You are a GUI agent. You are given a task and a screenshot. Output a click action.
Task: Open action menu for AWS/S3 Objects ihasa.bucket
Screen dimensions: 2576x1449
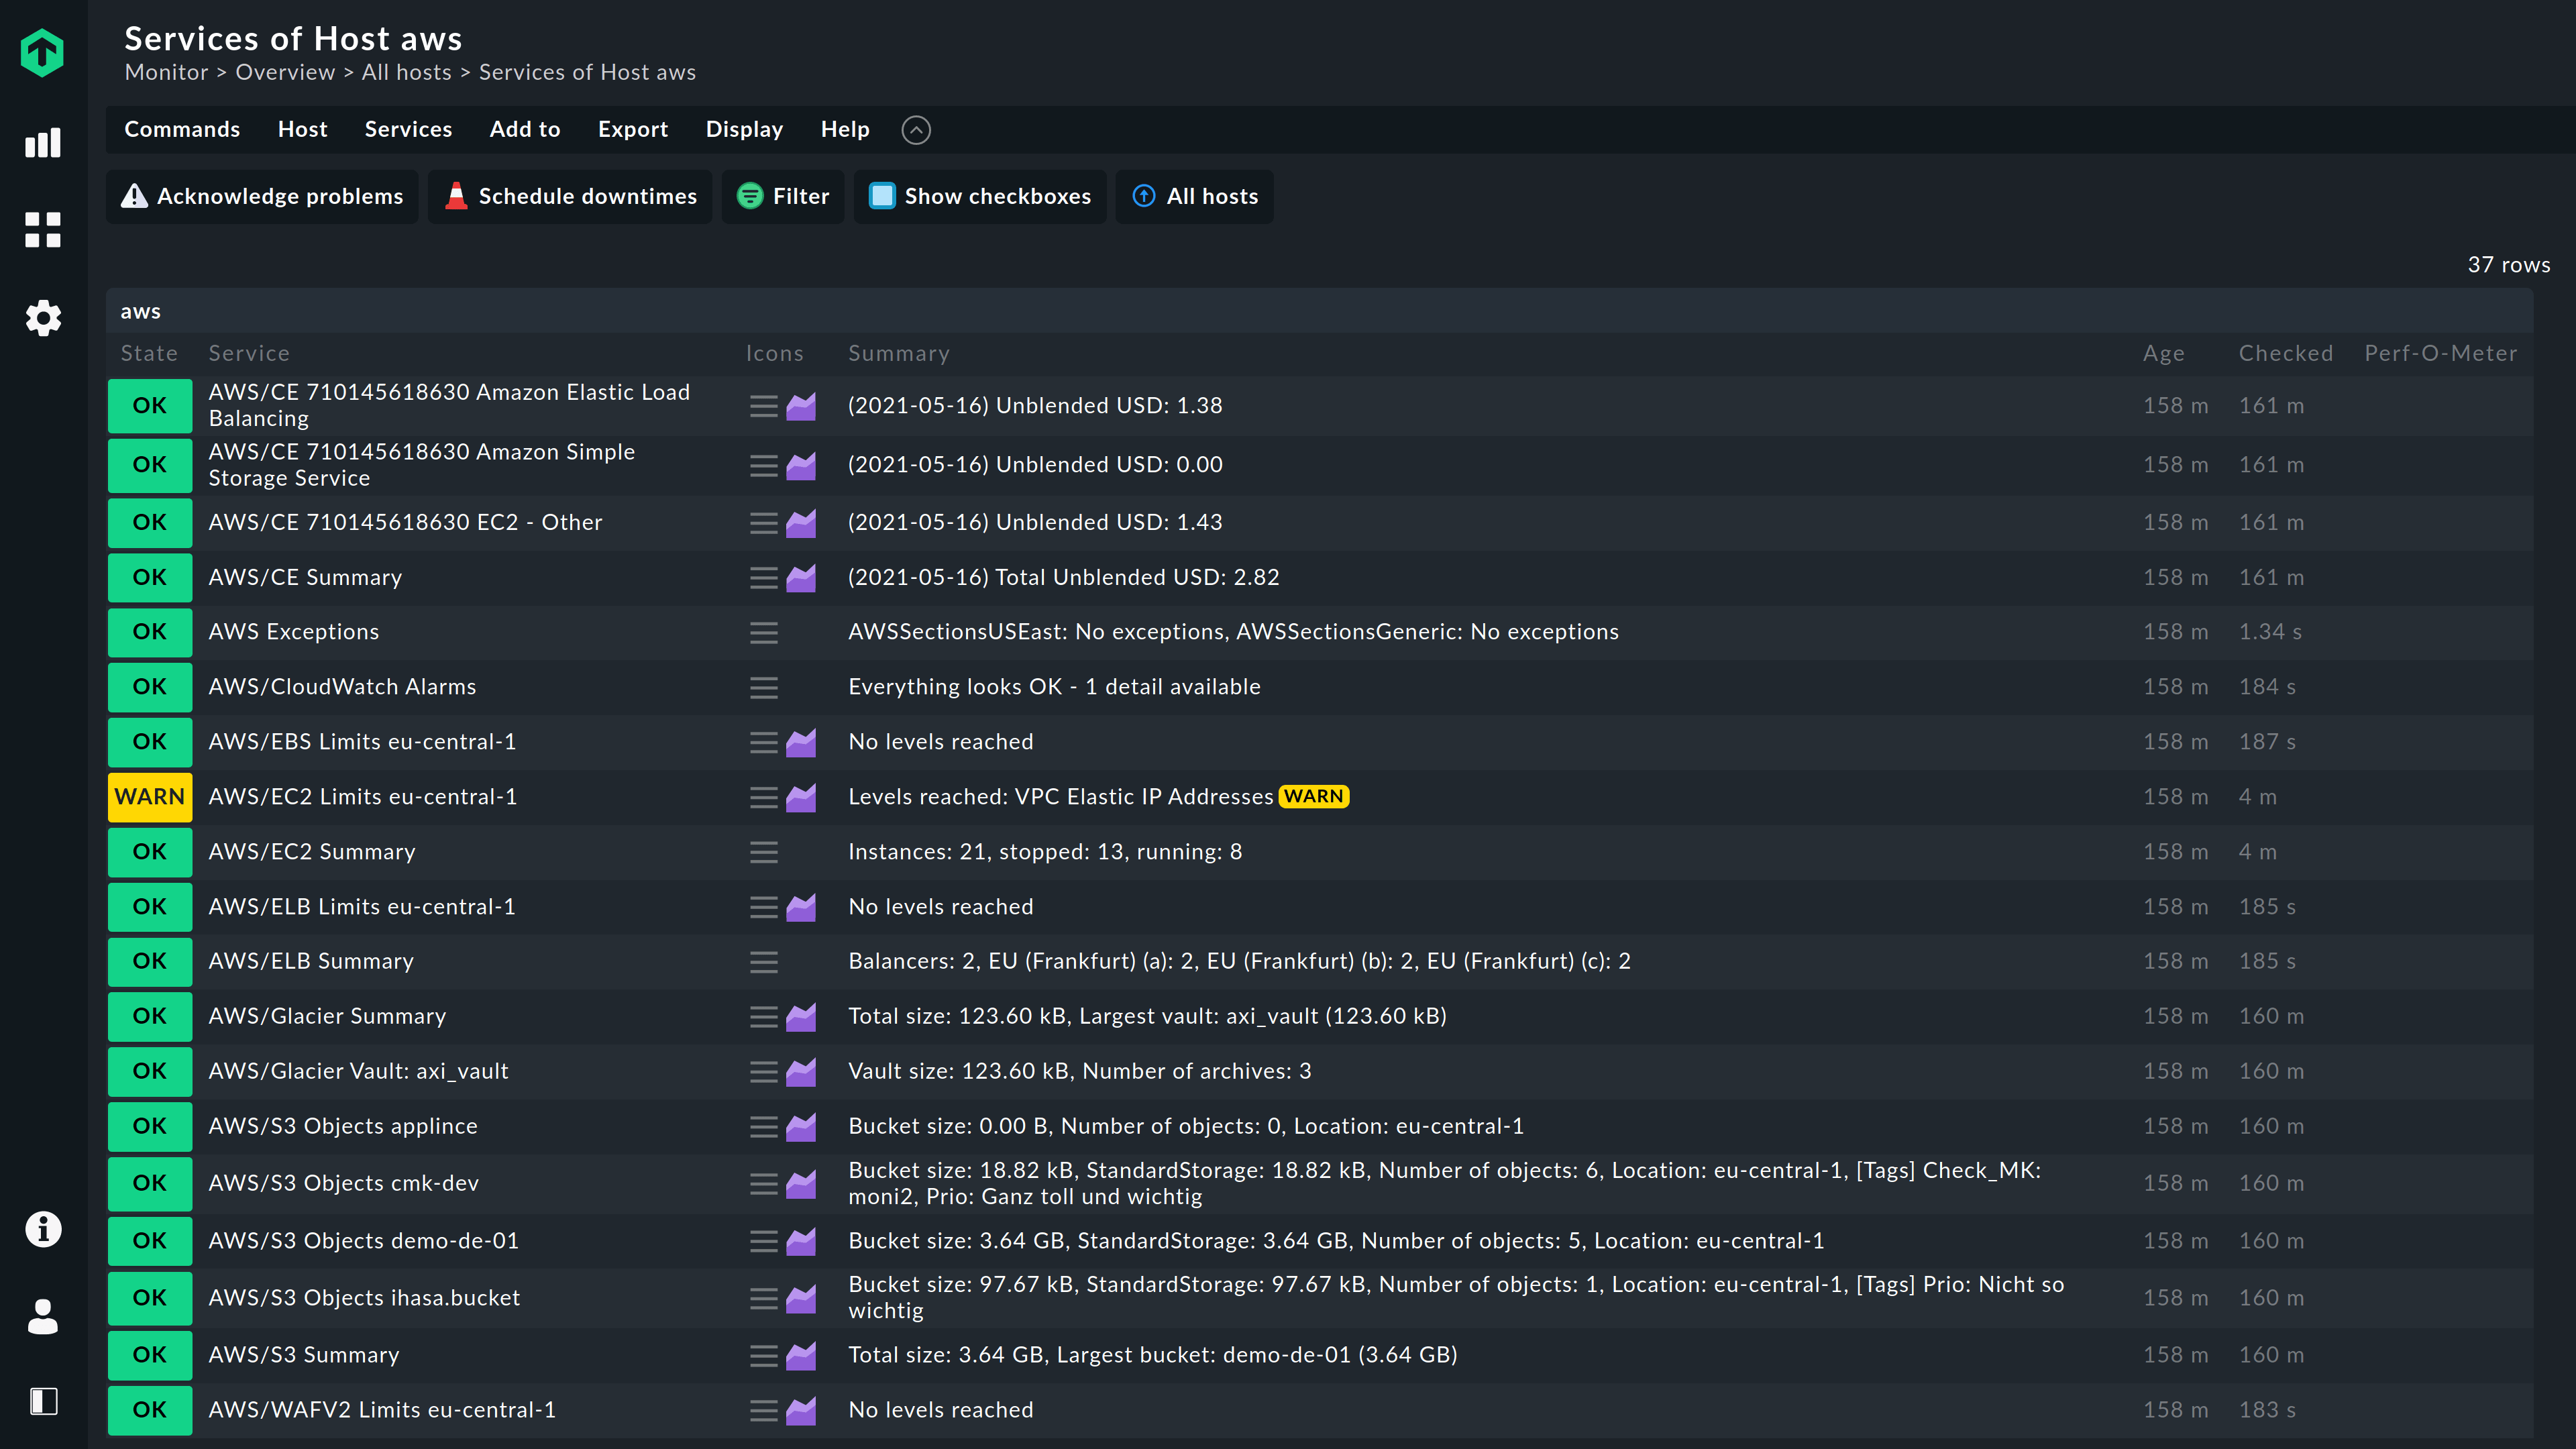click(764, 1298)
